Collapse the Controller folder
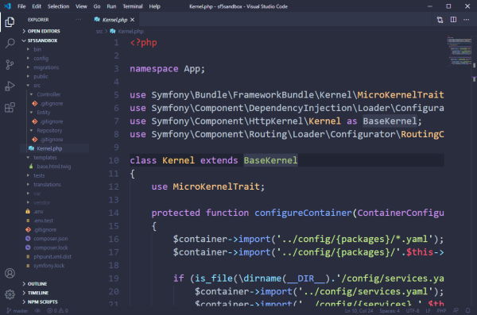Viewport: 477px width, 315px height. tap(48, 94)
